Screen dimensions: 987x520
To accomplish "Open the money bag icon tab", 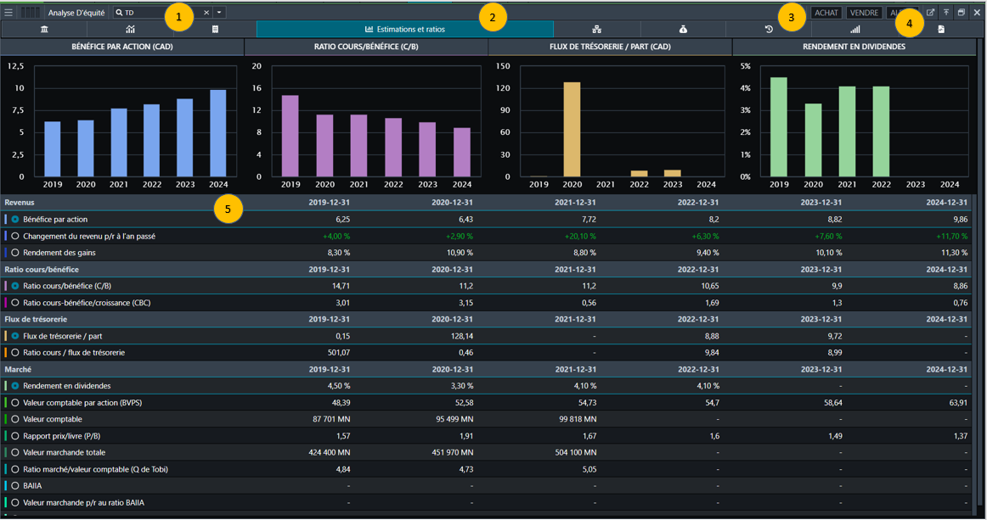I will 683,30.
